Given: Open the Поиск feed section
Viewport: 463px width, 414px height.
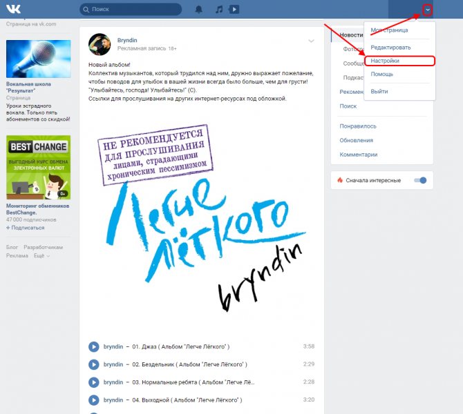Looking at the screenshot, I should point(348,106).
